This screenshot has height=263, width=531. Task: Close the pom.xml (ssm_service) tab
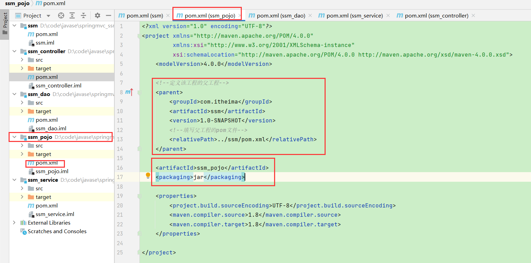pos(388,16)
